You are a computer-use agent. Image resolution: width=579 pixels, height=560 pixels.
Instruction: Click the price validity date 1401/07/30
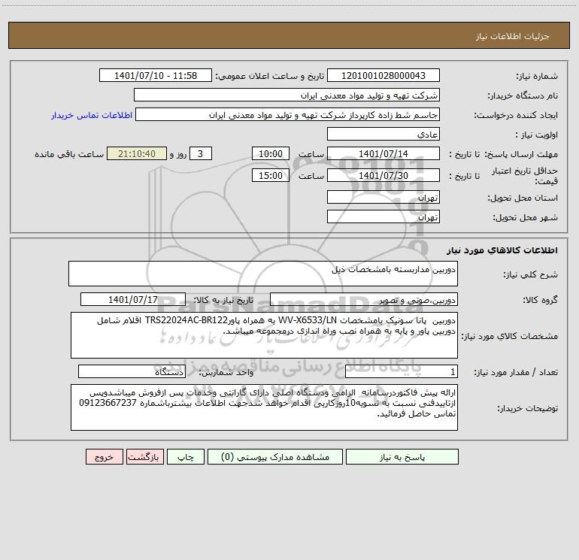click(x=383, y=175)
